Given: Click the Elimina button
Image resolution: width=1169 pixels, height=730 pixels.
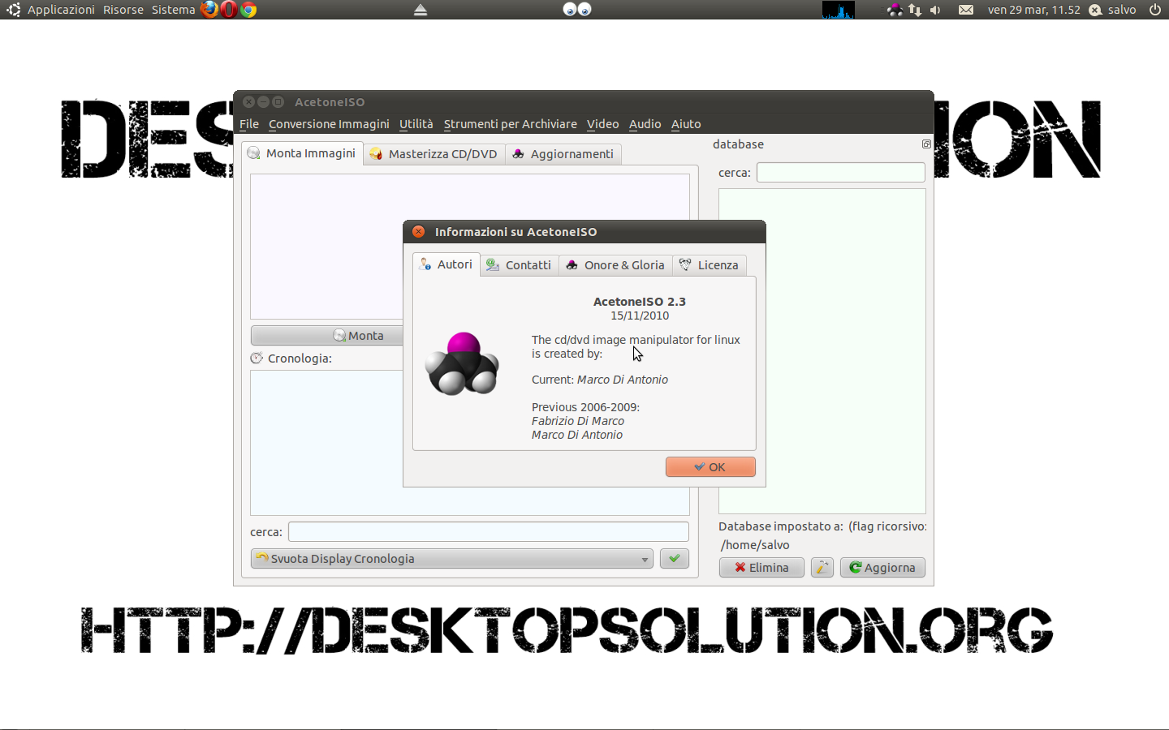Looking at the screenshot, I should pyautogui.click(x=761, y=568).
